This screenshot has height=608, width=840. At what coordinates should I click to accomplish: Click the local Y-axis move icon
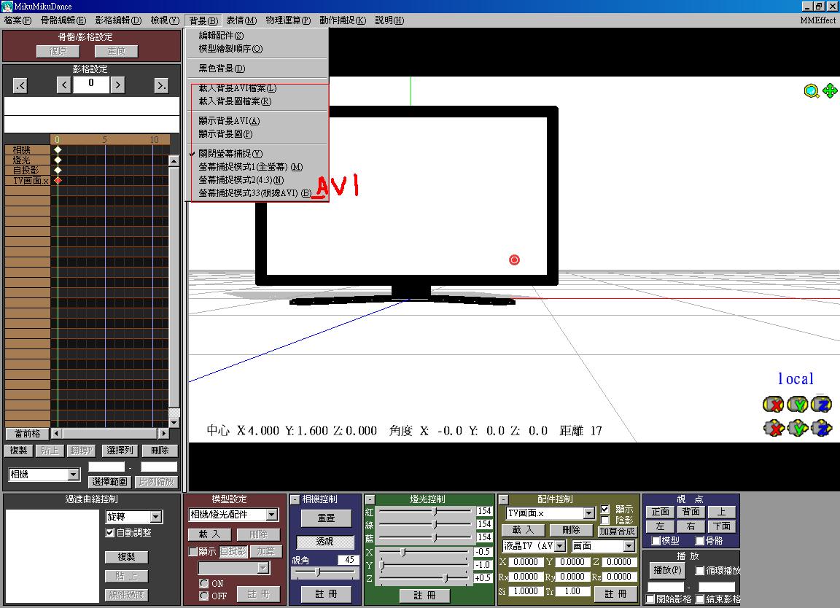798,428
